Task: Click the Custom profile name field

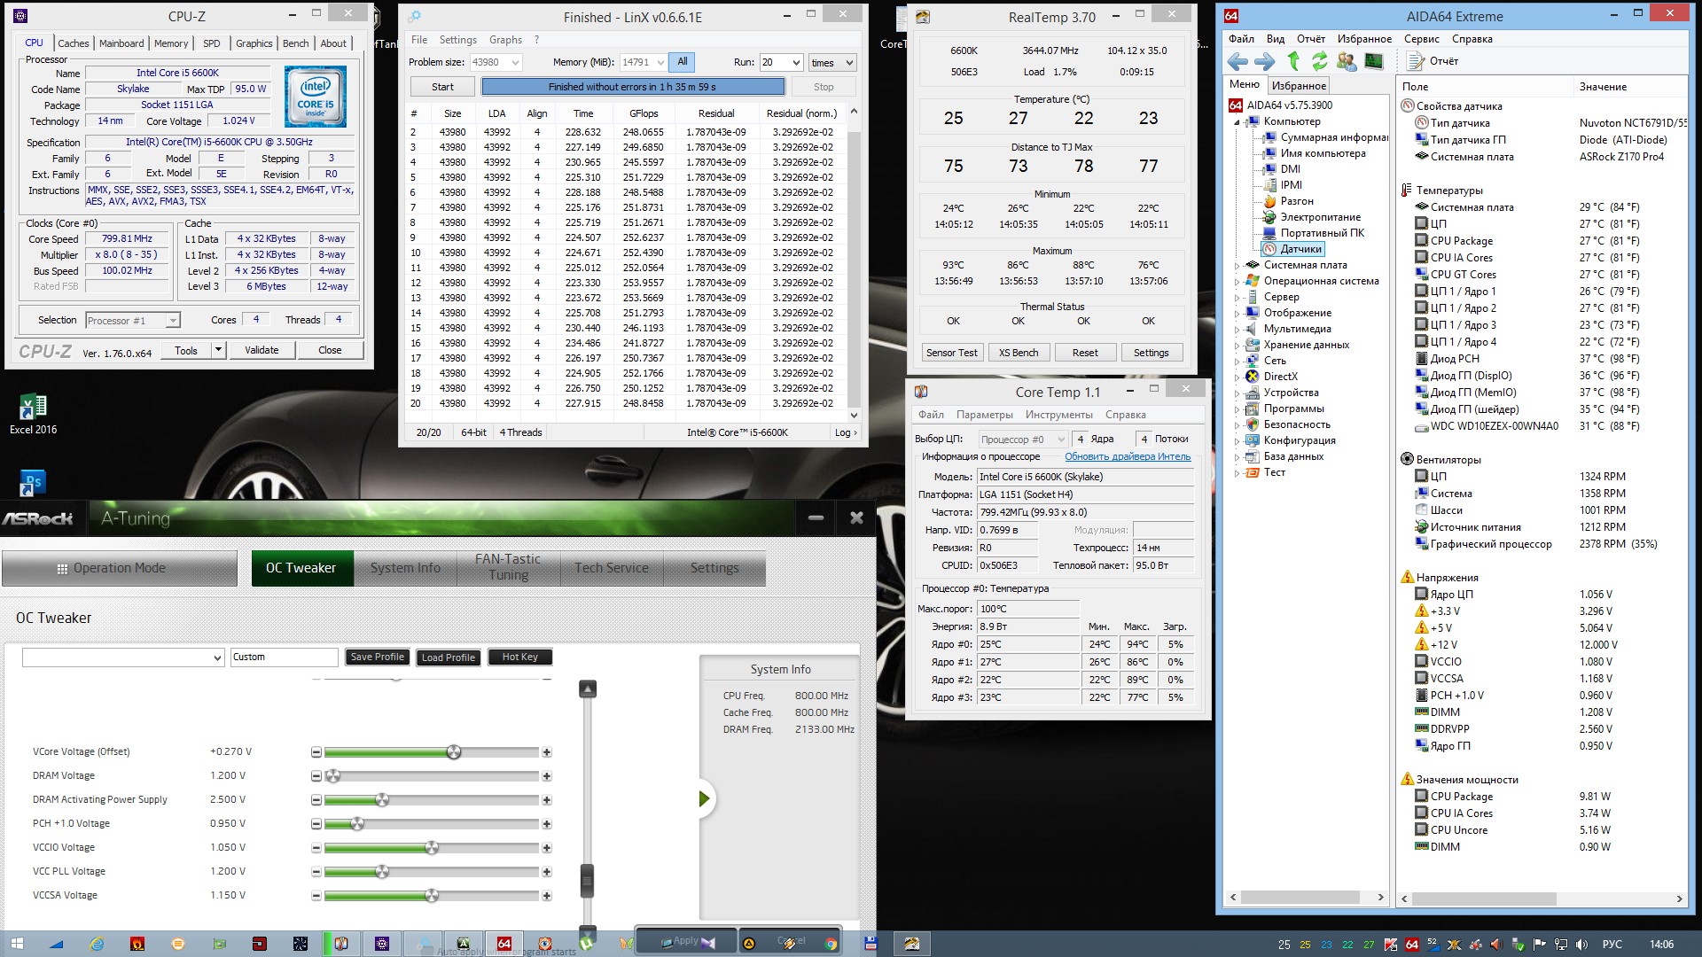Action: click(284, 657)
